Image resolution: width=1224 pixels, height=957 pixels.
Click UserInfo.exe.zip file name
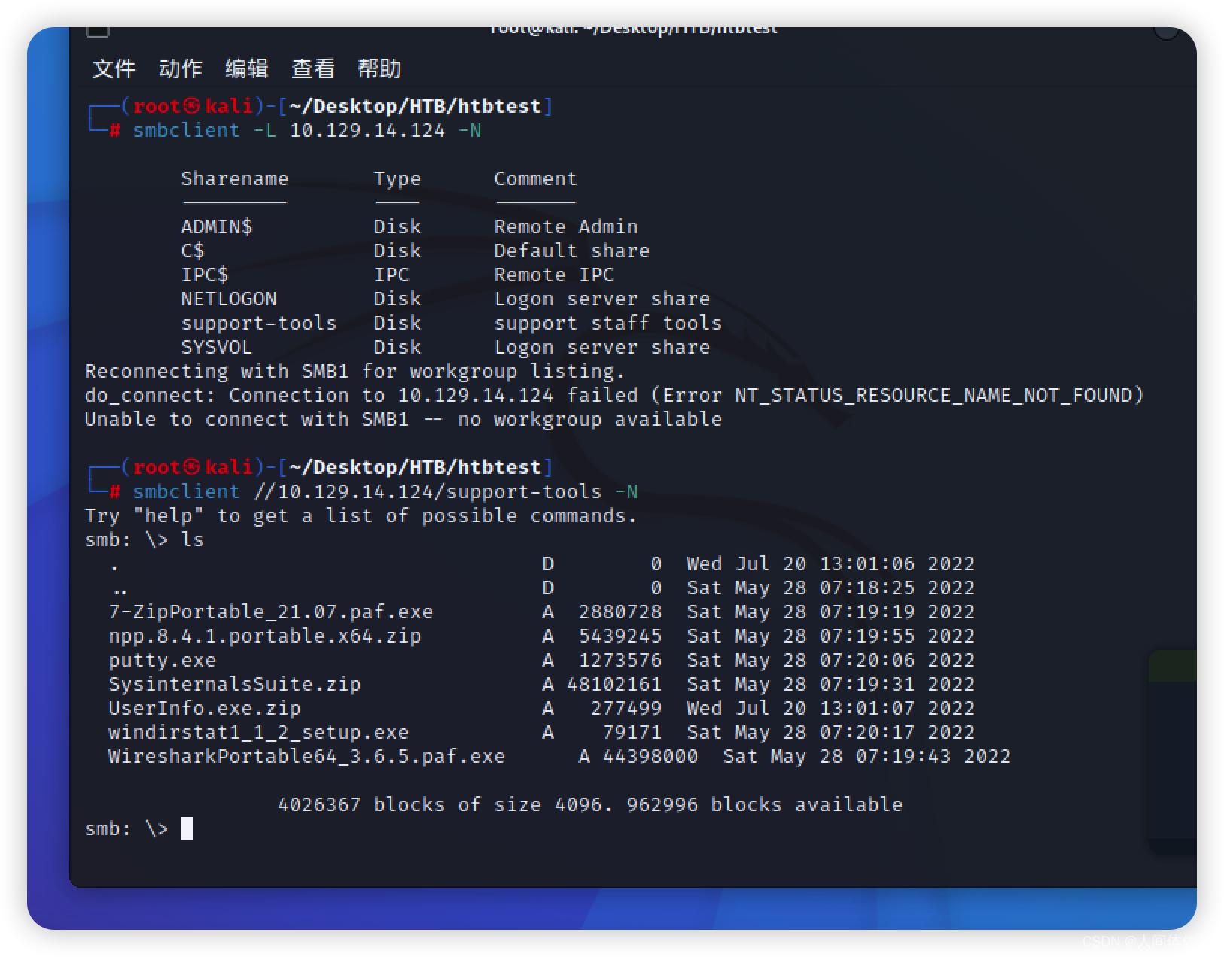click(x=205, y=708)
